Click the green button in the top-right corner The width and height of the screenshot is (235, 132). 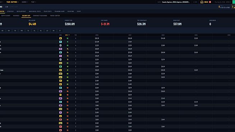[x=234, y=2]
